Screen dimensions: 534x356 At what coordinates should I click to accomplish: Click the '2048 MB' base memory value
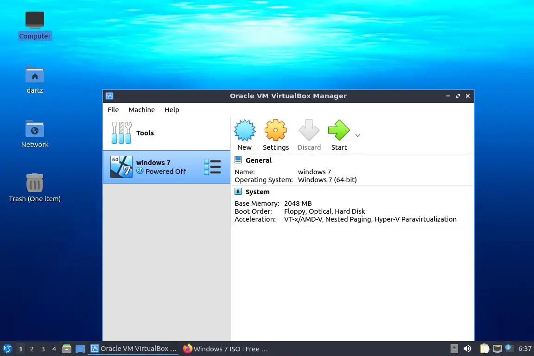pyautogui.click(x=298, y=203)
